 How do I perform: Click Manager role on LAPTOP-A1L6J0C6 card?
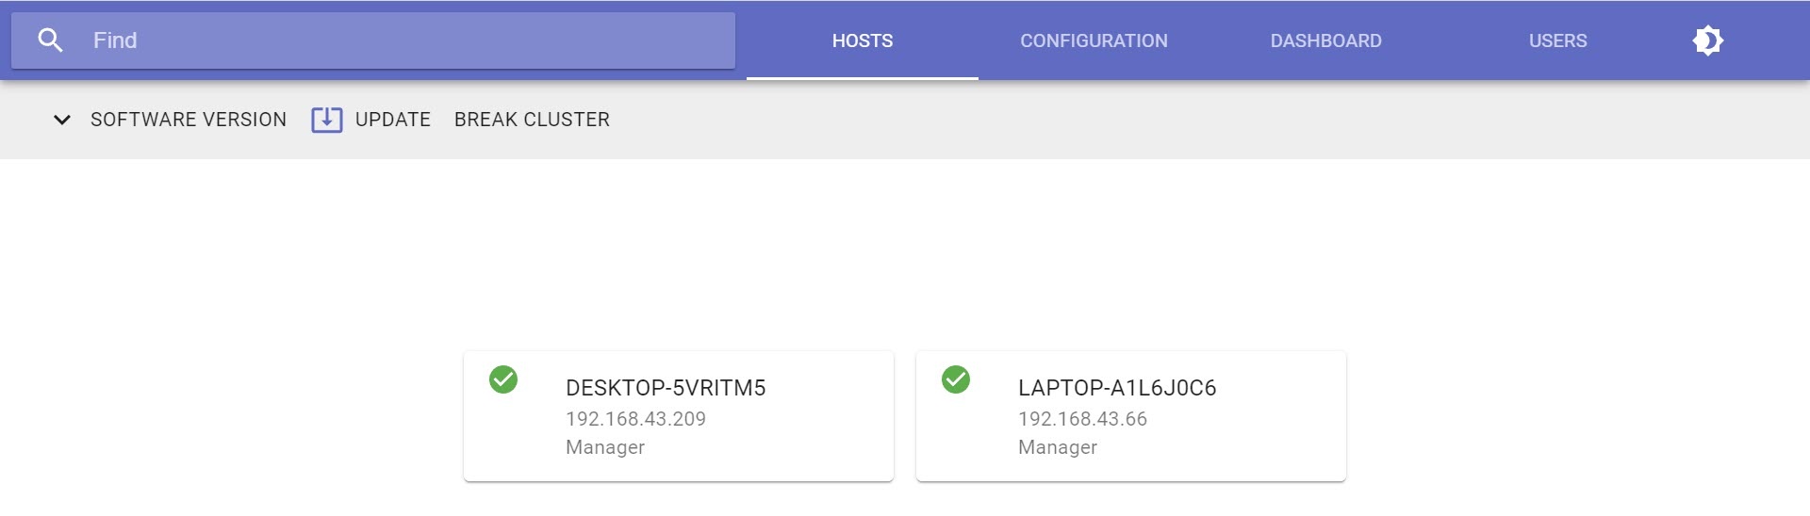1058,447
